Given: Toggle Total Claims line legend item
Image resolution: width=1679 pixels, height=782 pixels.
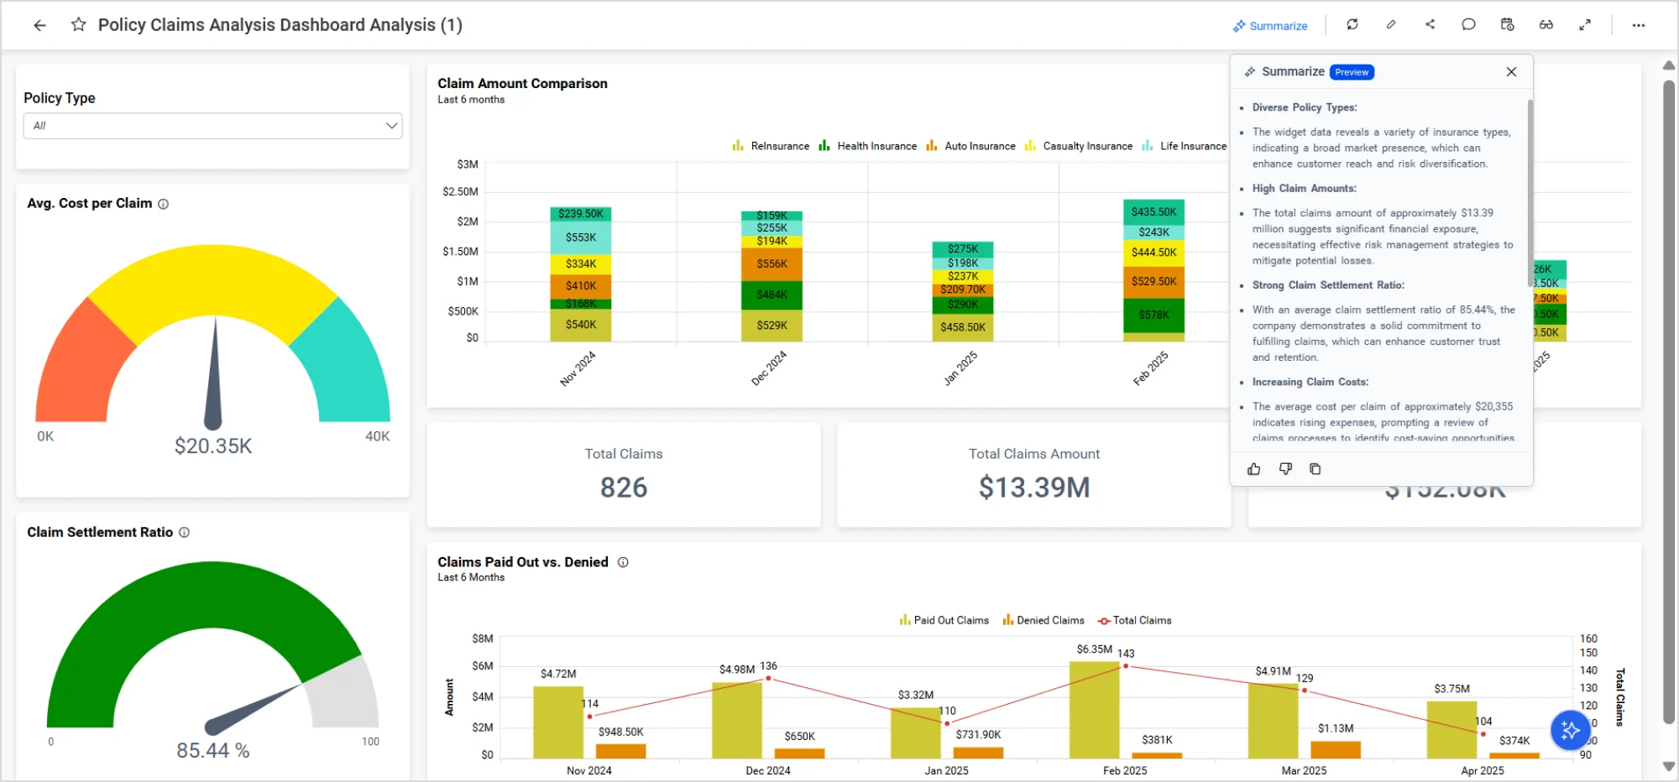Looking at the screenshot, I should (x=1135, y=621).
